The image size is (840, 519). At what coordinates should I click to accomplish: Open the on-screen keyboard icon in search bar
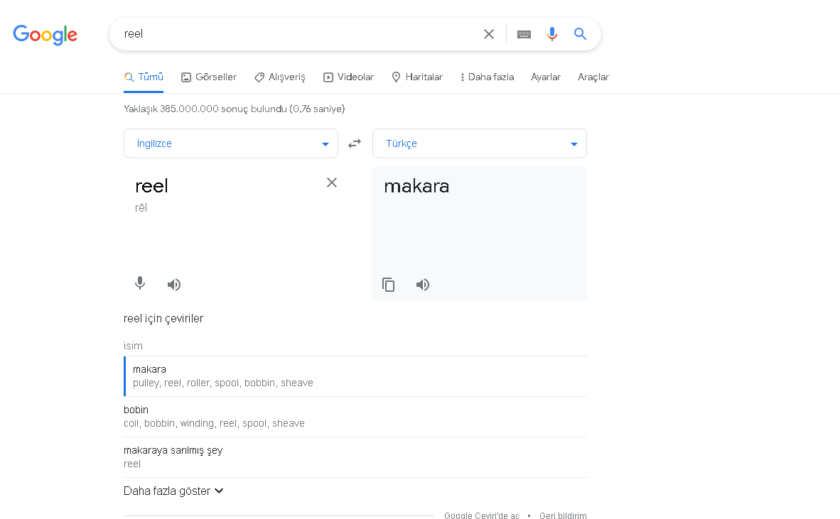(x=524, y=33)
